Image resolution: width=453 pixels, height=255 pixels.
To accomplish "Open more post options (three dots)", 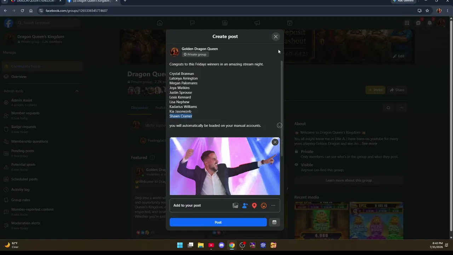I will (273, 205).
